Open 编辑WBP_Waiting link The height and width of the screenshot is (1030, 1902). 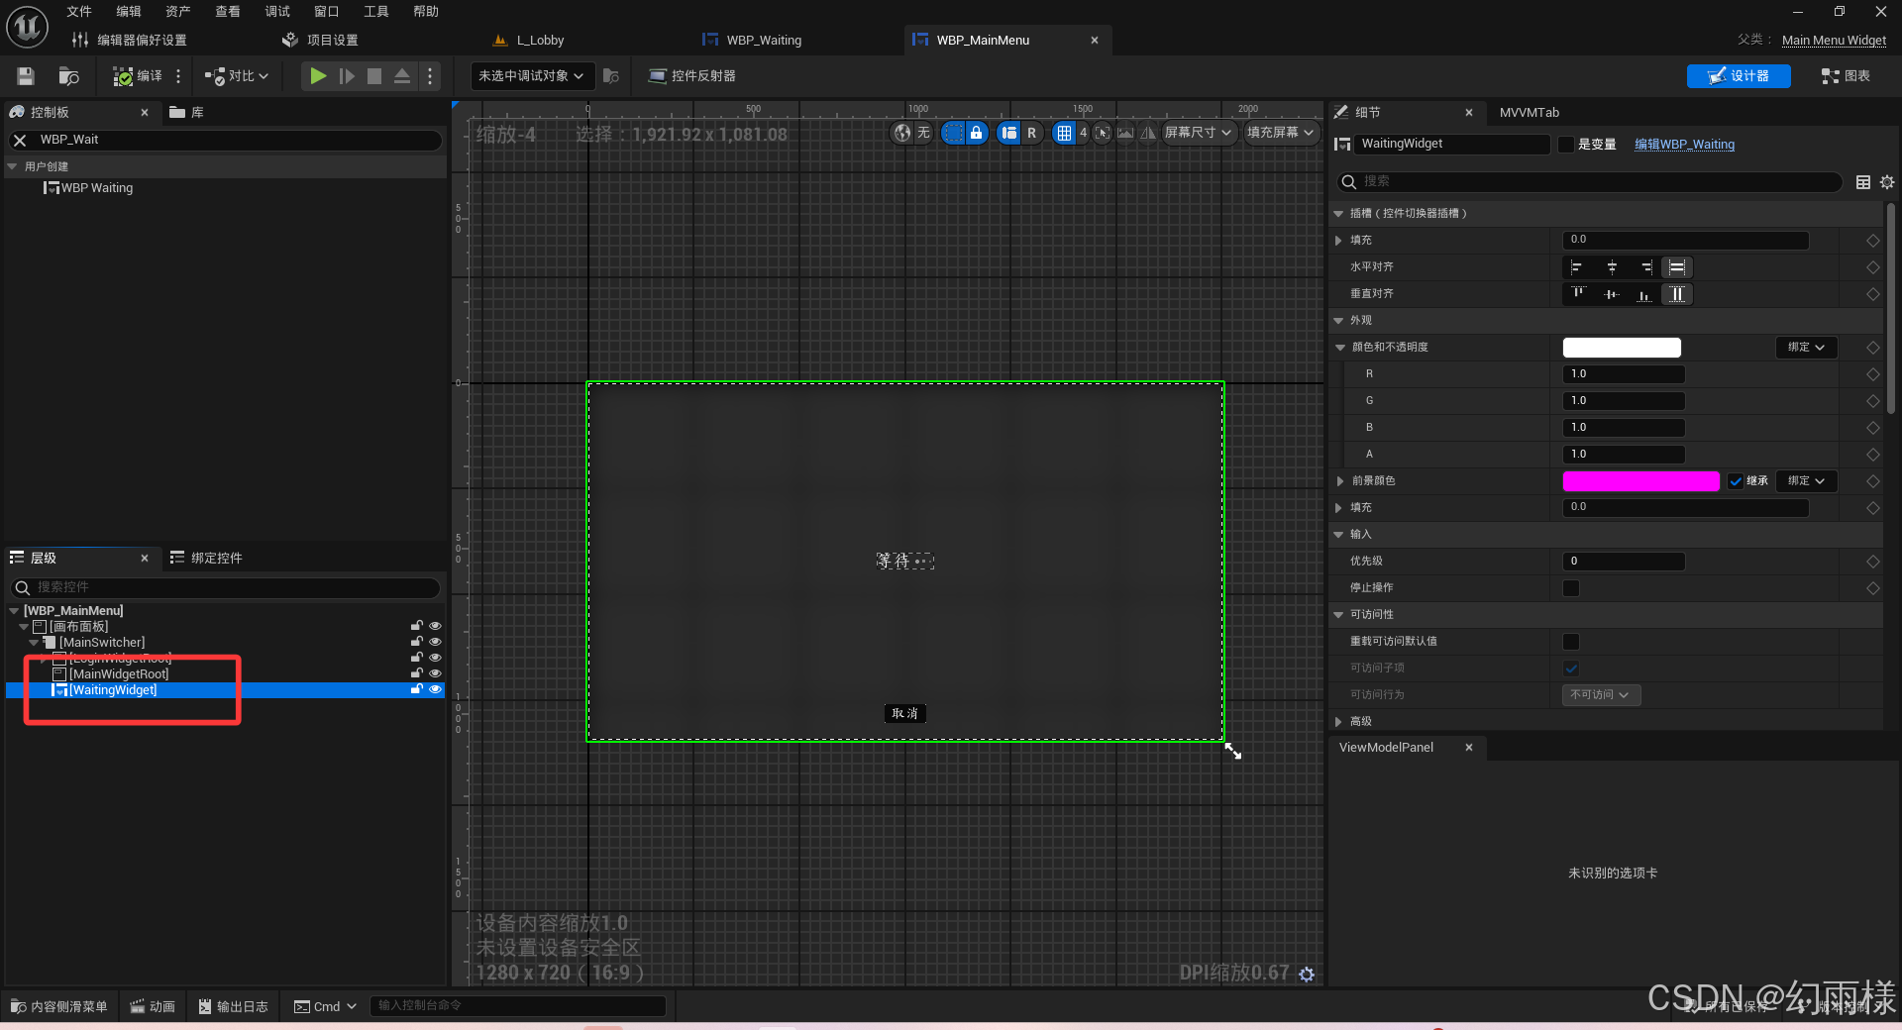(x=1684, y=145)
